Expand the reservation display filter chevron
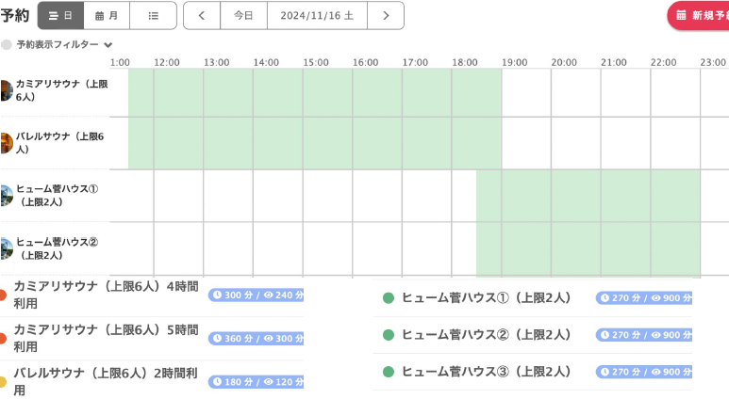 click(x=108, y=45)
